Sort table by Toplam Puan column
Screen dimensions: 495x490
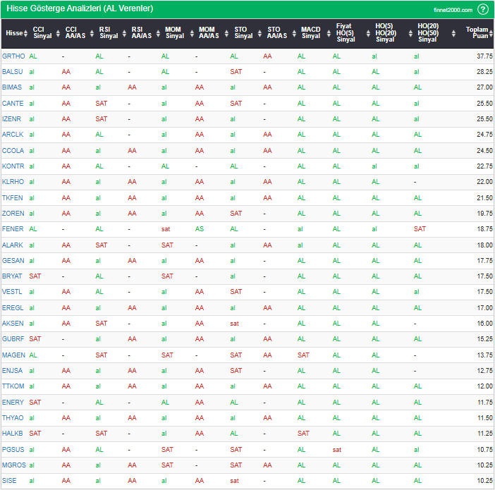coord(478,33)
